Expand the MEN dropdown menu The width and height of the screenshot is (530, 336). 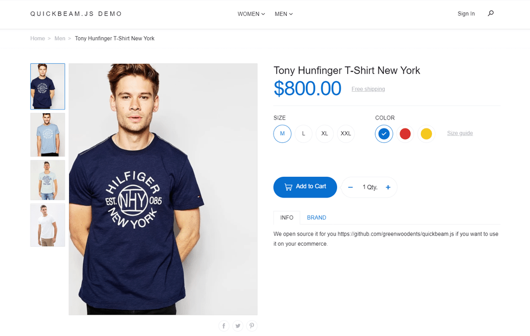tap(284, 14)
